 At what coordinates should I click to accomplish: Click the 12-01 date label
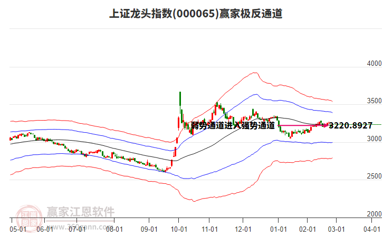(243, 230)
